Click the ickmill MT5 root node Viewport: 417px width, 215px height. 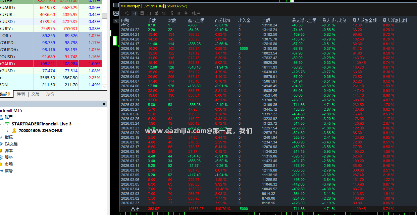[11, 111]
